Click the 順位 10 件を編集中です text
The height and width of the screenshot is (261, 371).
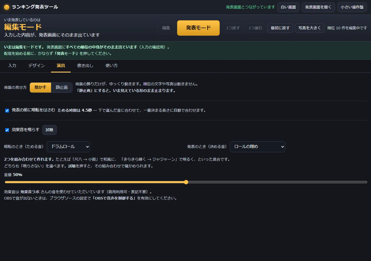[x=347, y=28]
